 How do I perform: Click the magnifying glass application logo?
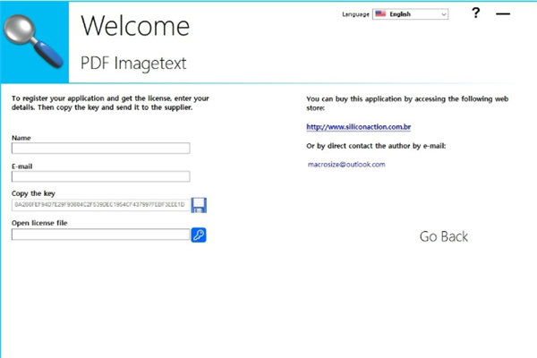click(34, 41)
